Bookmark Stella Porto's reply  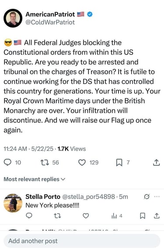pos(143,216)
